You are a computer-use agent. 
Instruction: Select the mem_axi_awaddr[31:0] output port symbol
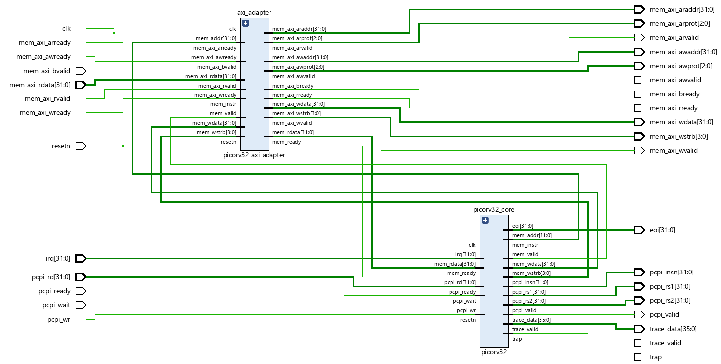tap(639, 52)
